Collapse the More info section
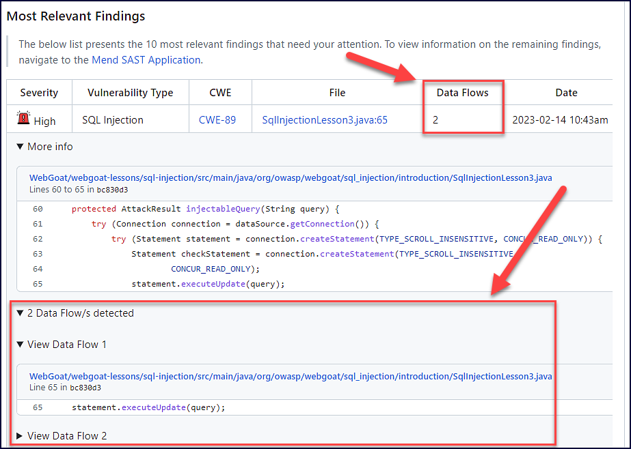 click(45, 147)
